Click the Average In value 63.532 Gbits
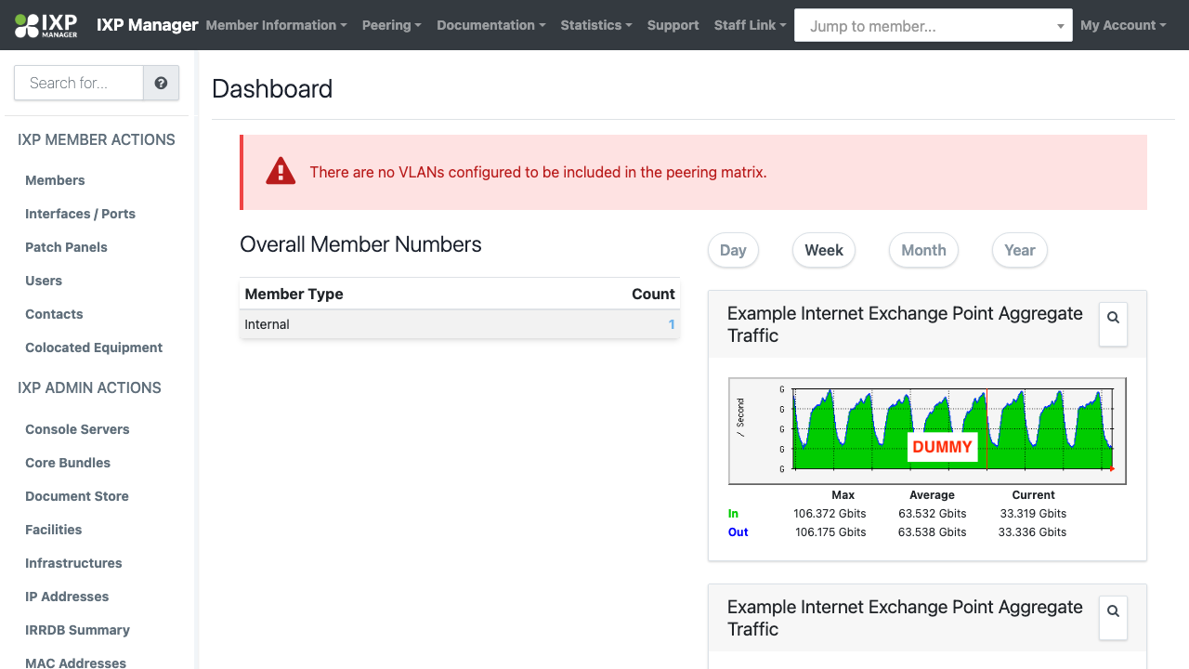1189x669 pixels. (933, 514)
